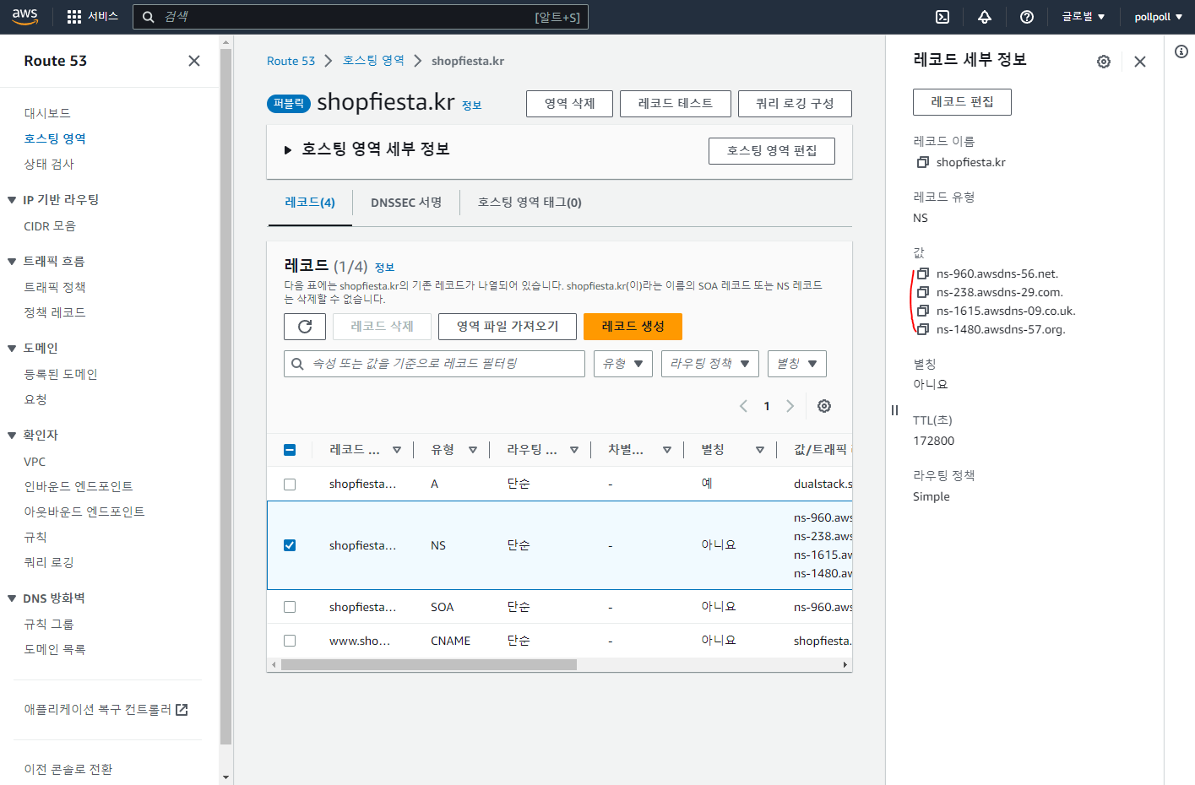Click the 호스팅 영역 편집 button

click(x=772, y=151)
